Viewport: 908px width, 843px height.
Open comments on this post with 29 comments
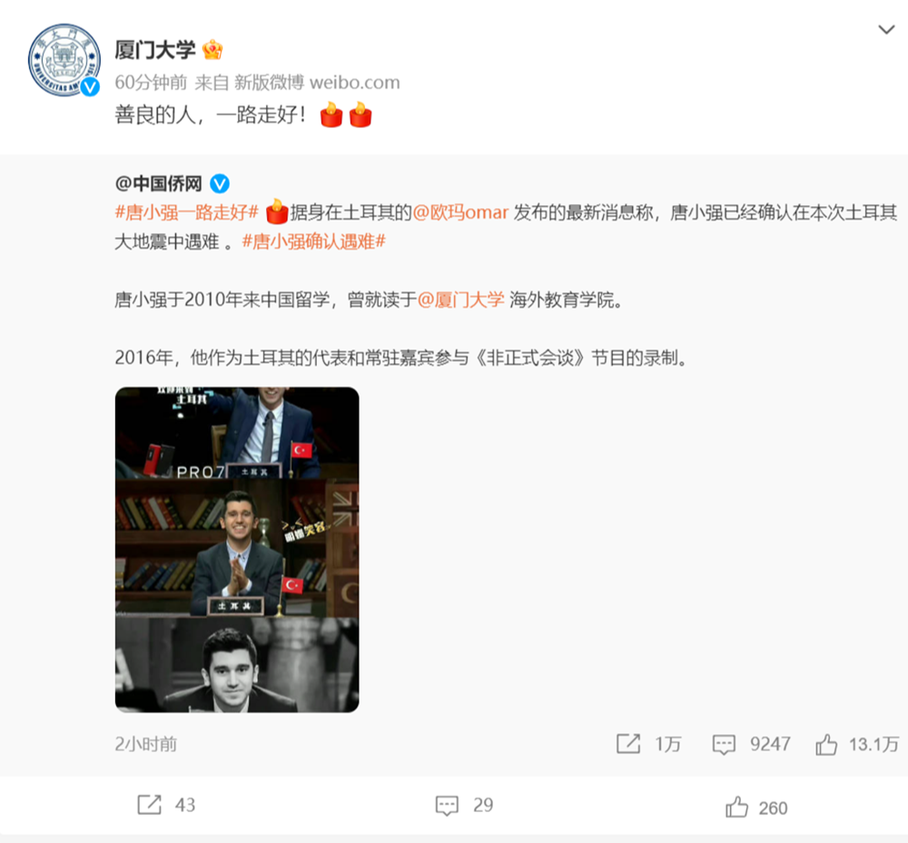click(464, 805)
